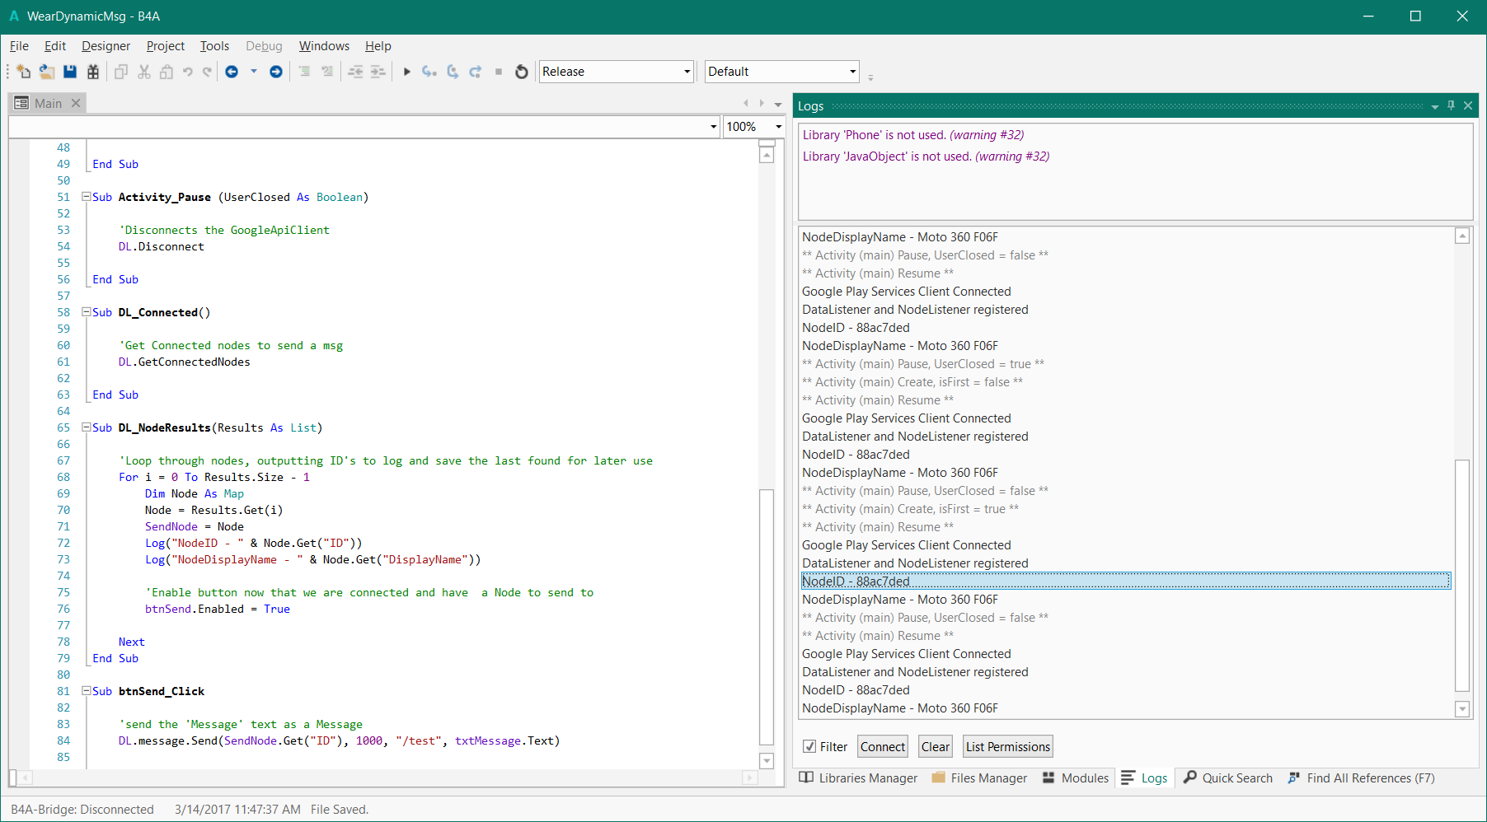The image size is (1487, 822).
Task: Paste using clipboard toolbar icon
Action: coord(167,72)
